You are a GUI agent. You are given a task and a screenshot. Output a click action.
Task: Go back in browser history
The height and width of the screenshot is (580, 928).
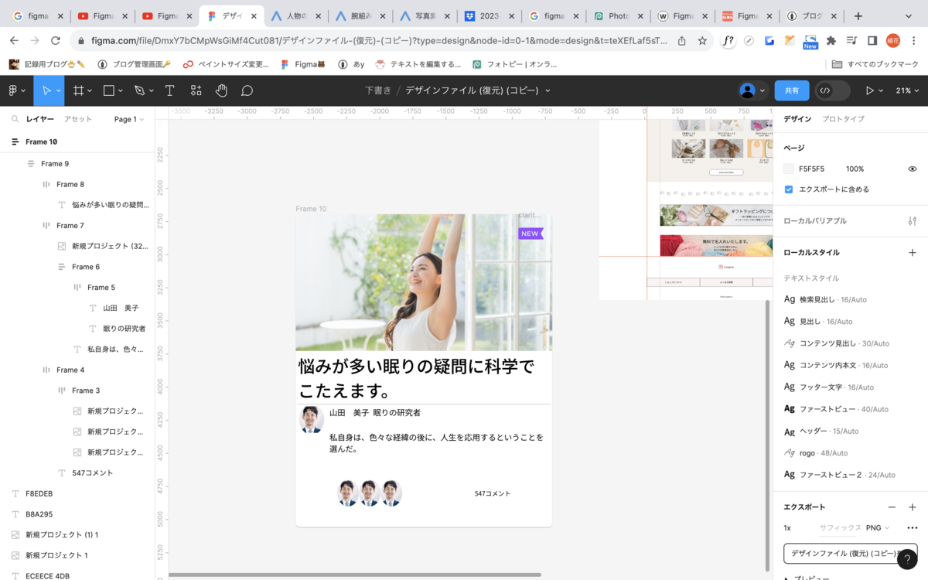pos(14,41)
